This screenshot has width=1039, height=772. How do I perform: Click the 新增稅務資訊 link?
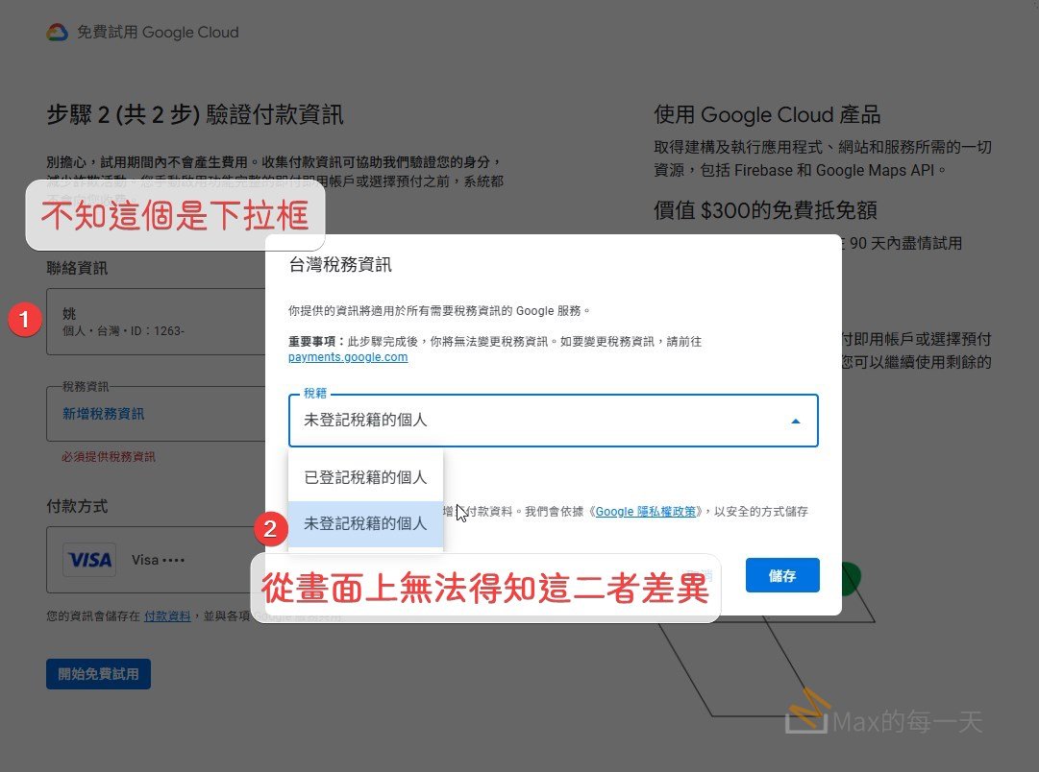coord(104,414)
